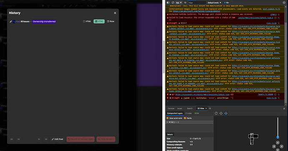Close the History dialog

pyautogui.click(x=115, y=13)
